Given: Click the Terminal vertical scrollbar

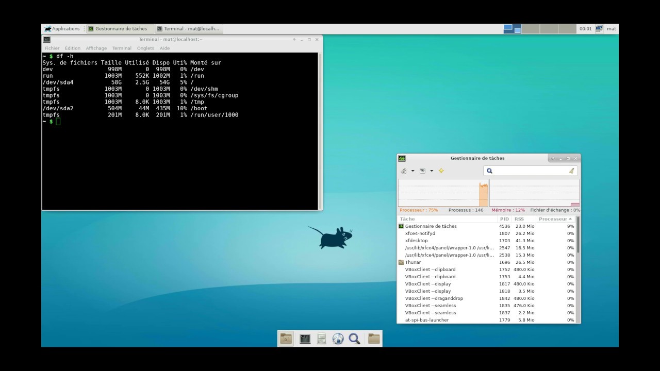Looking at the screenshot, I should tap(320, 131).
